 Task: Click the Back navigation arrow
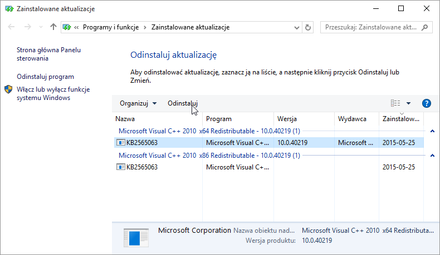pos(11,27)
